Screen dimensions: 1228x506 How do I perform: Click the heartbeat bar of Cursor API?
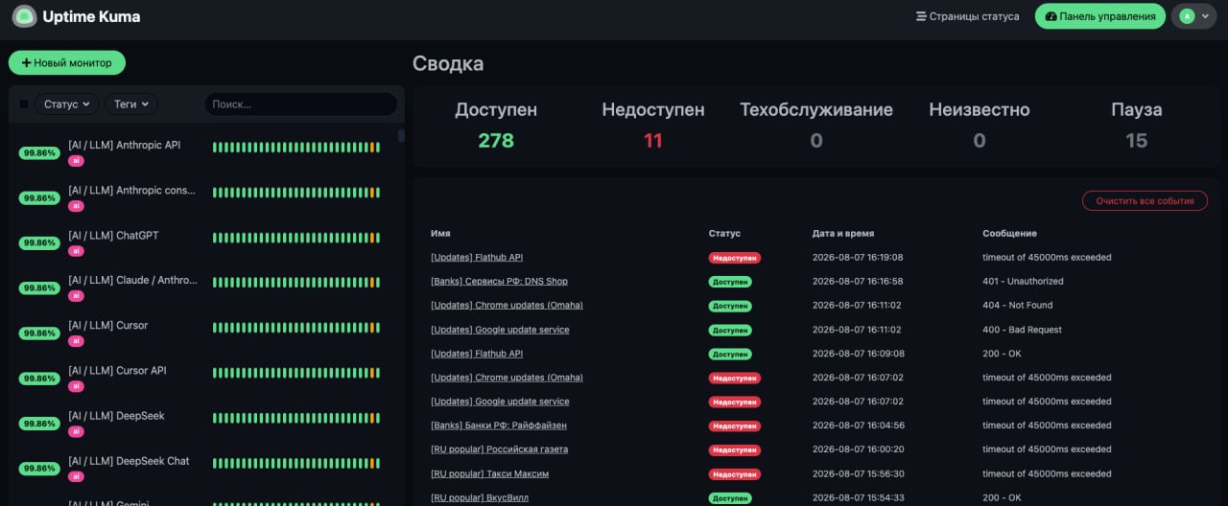296,373
